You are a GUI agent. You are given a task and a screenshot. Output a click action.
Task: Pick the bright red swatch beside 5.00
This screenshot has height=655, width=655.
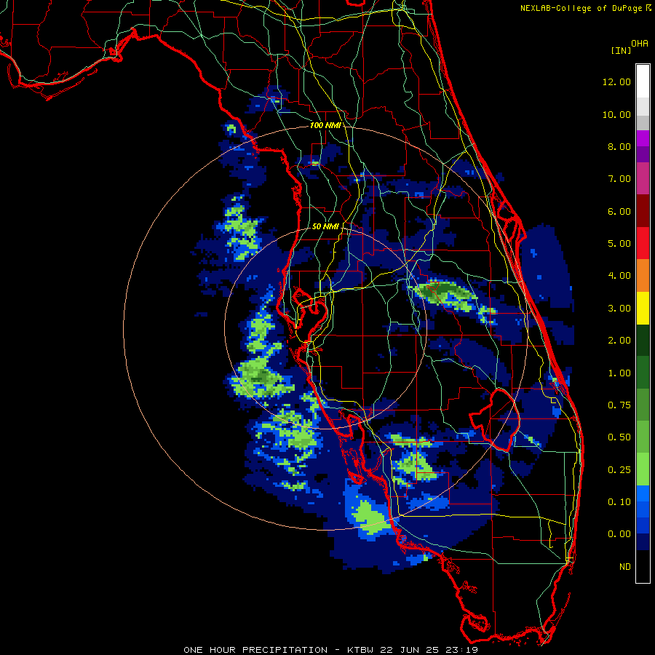click(x=643, y=244)
